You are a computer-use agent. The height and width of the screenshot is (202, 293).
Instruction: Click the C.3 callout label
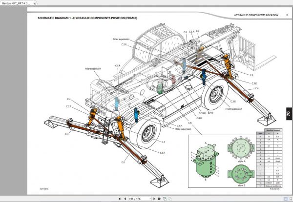pos(67,134)
